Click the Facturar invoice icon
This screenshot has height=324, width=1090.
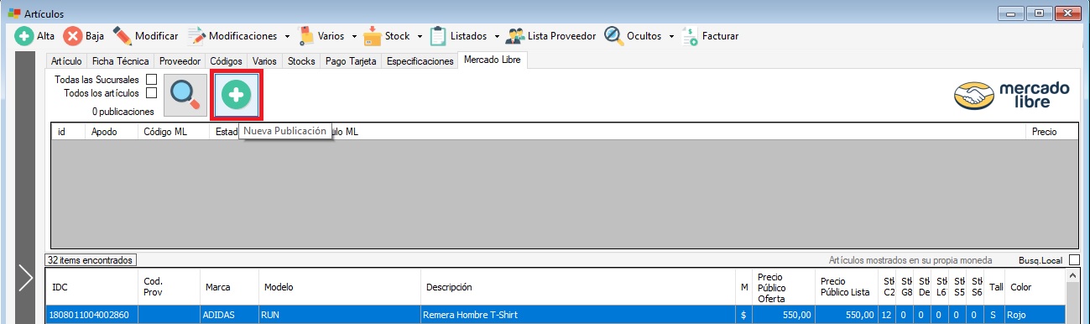coord(690,36)
